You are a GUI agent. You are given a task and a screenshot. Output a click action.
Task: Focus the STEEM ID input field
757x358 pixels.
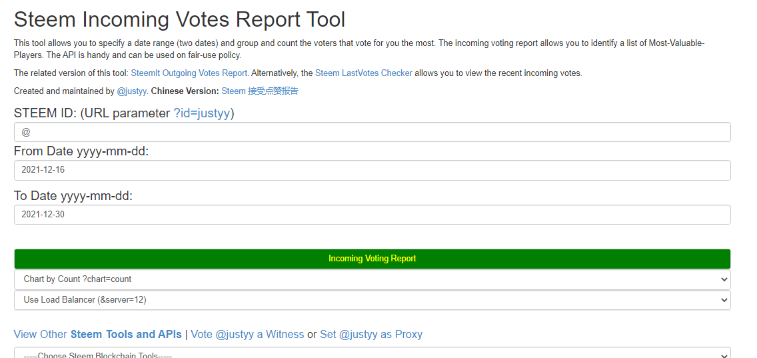coord(373,132)
